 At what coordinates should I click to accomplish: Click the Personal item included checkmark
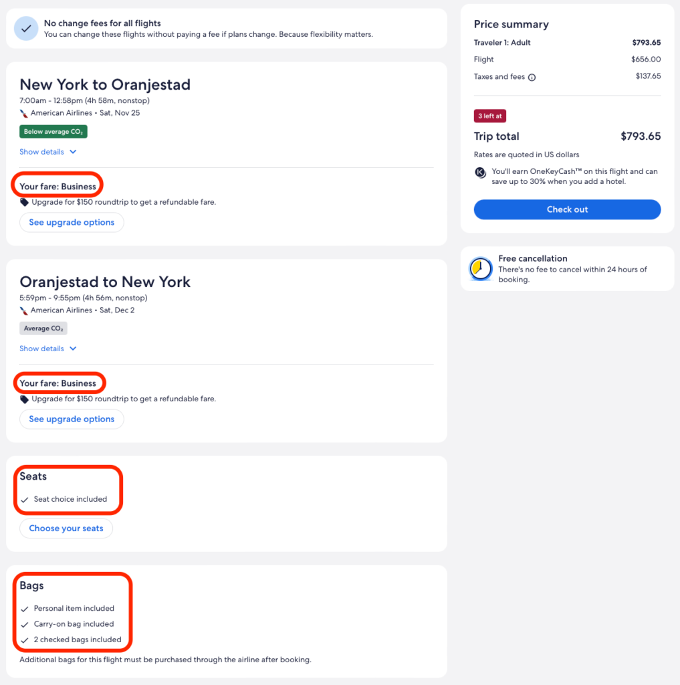coord(25,609)
